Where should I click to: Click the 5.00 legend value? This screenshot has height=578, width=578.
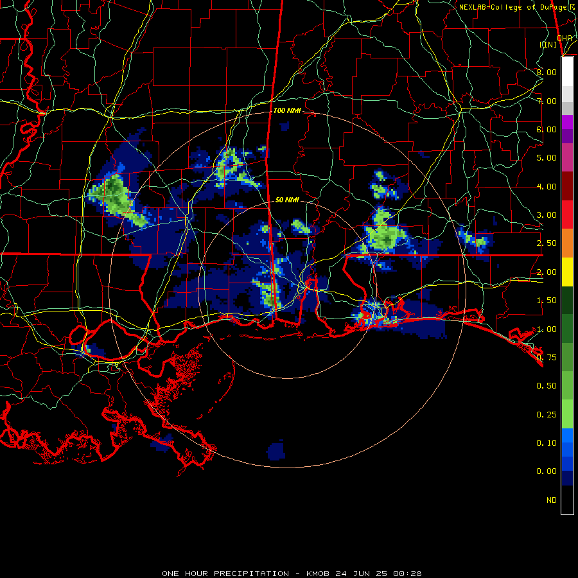coord(547,158)
